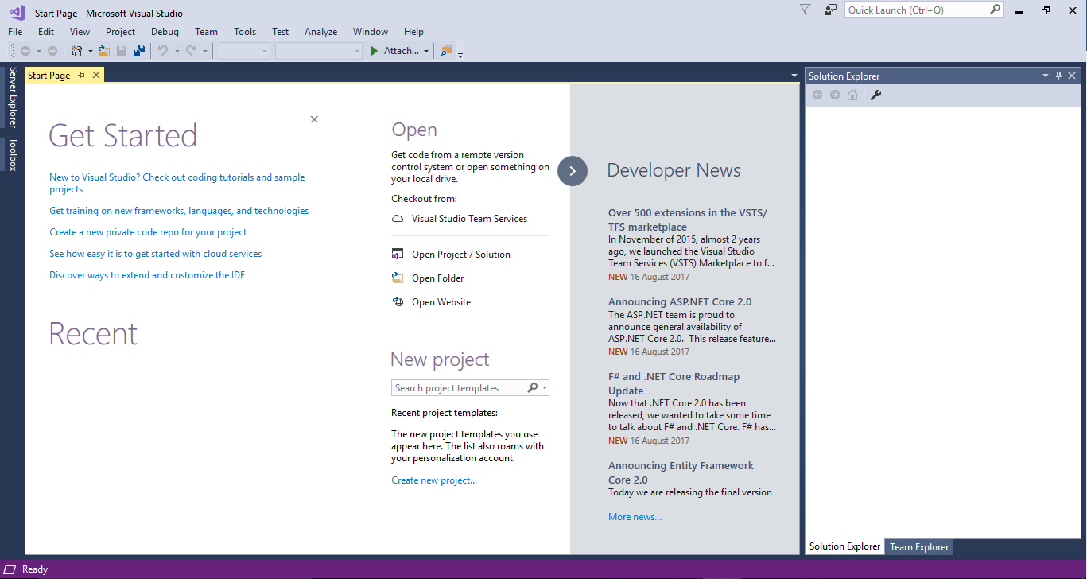Viewport: 1087px width, 579px height.
Task: Open 'Announcing ASP.NET Core 2.0' news headline
Action: tap(680, 302)
